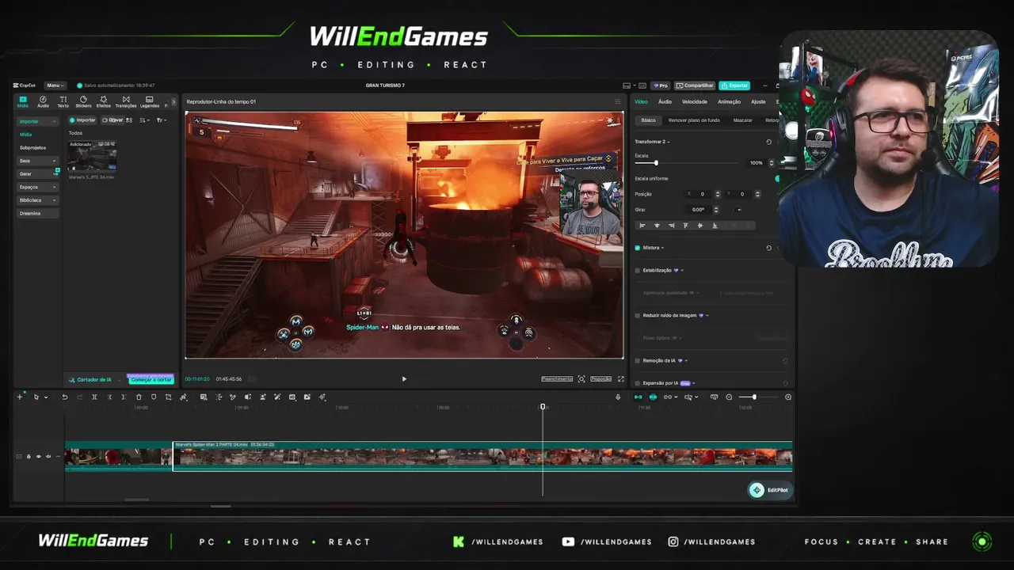Click the crop tool in timeline toolbar
The width and height of the screenshot is (1014, 570).
pyautogui.click(x=168, y=397)
